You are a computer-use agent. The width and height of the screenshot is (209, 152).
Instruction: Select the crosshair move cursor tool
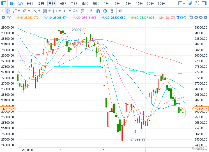[x=8, y=11]
